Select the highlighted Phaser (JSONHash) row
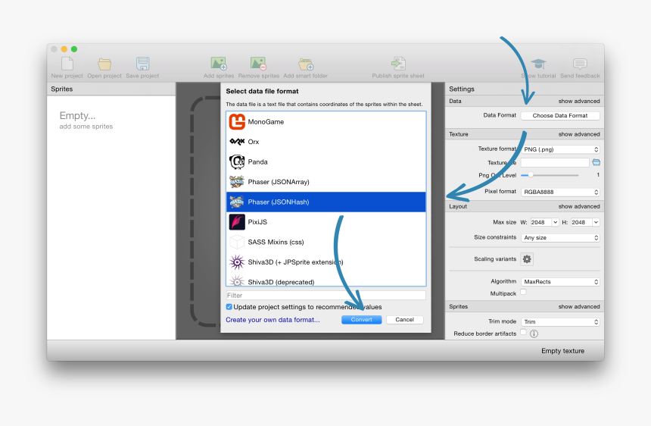The width and height of the screenshot is (651, 426). pyautogui.click(x=326, y=202)
